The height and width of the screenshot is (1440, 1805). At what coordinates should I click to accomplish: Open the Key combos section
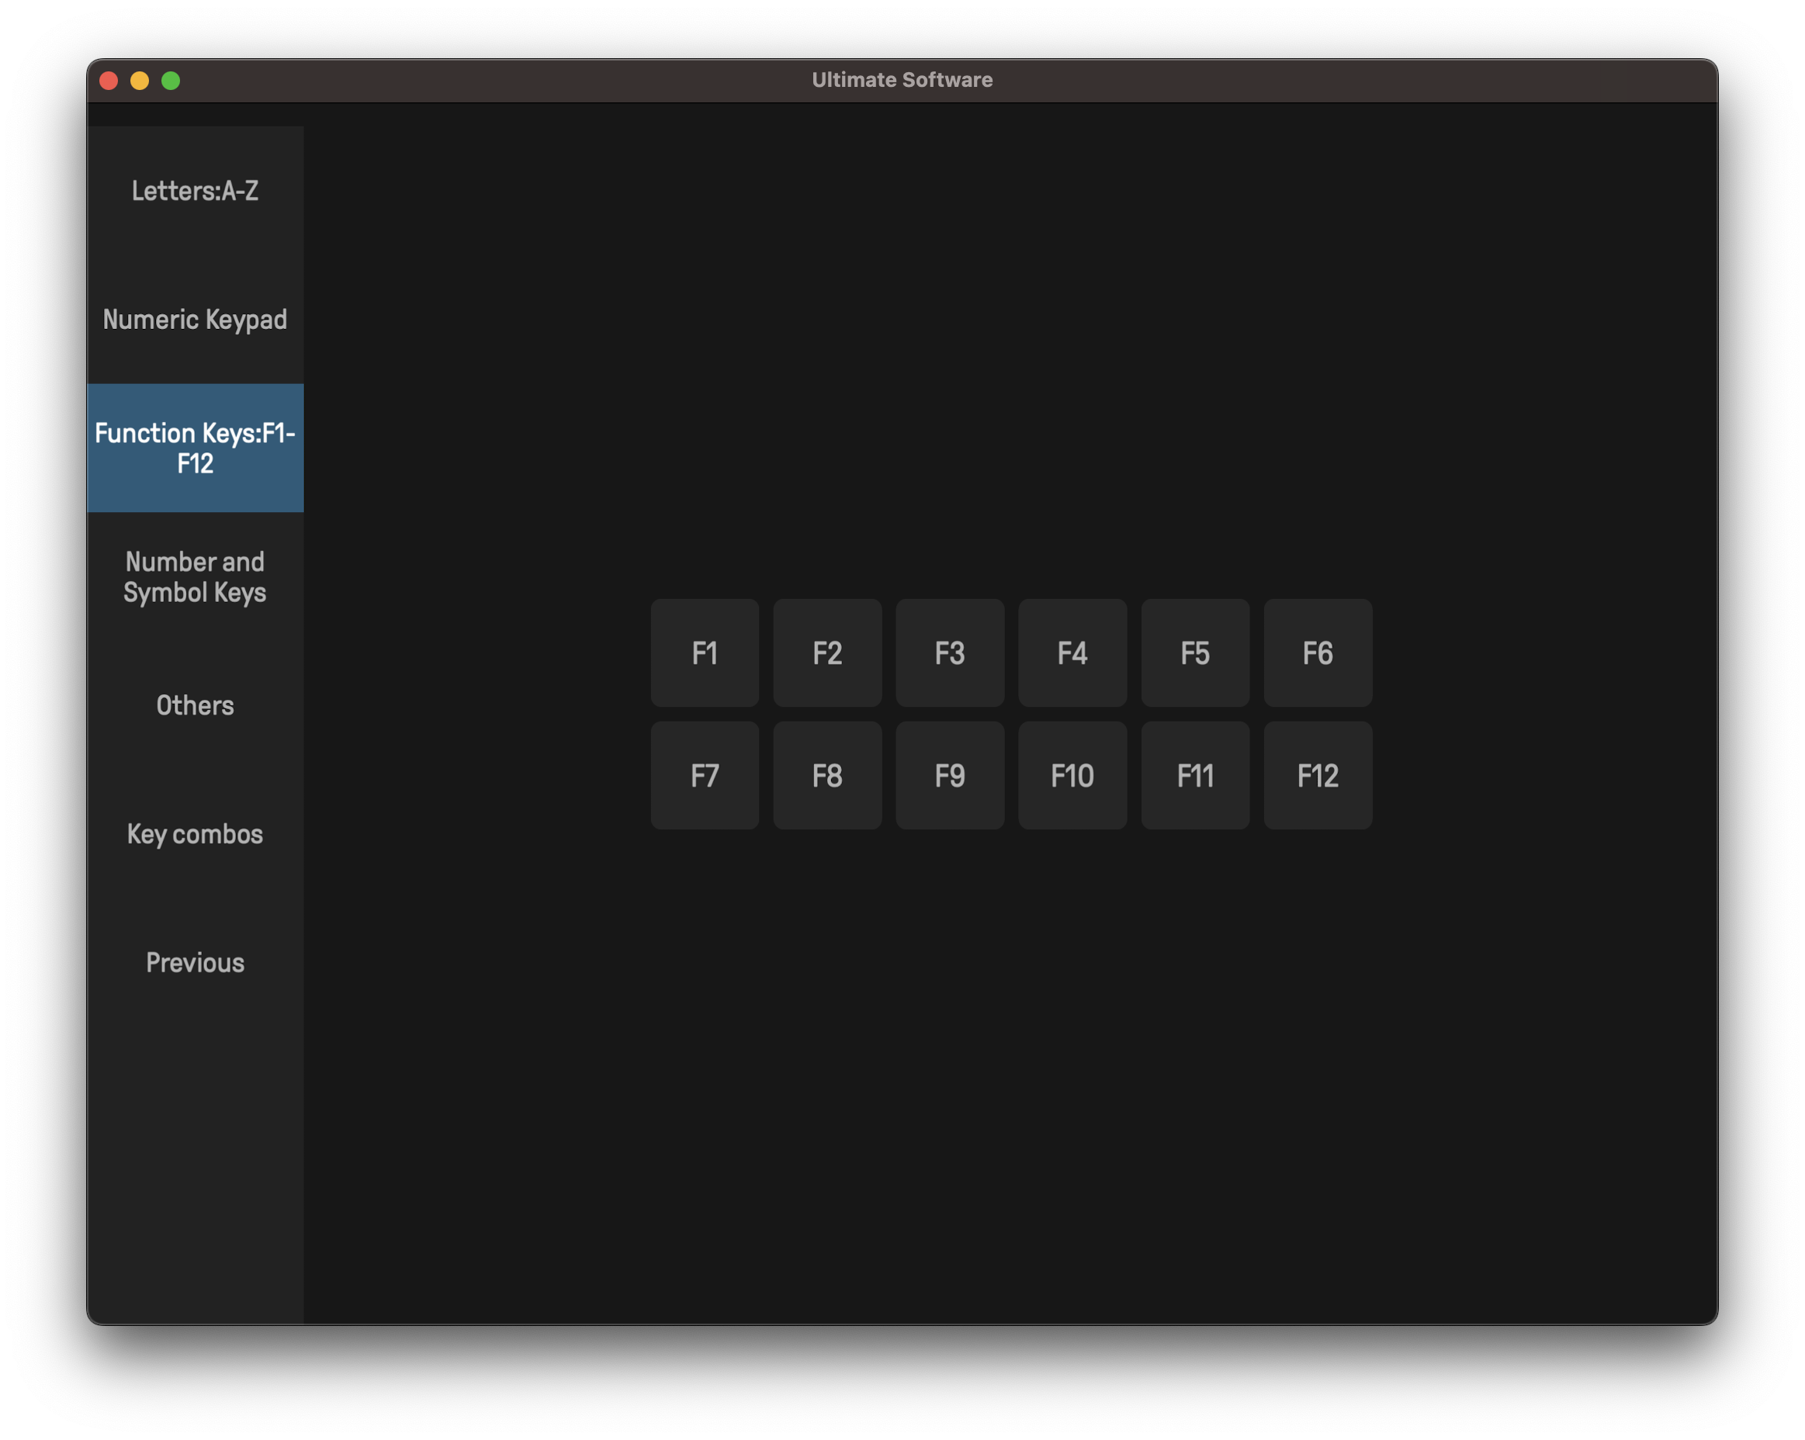(195, 834)
